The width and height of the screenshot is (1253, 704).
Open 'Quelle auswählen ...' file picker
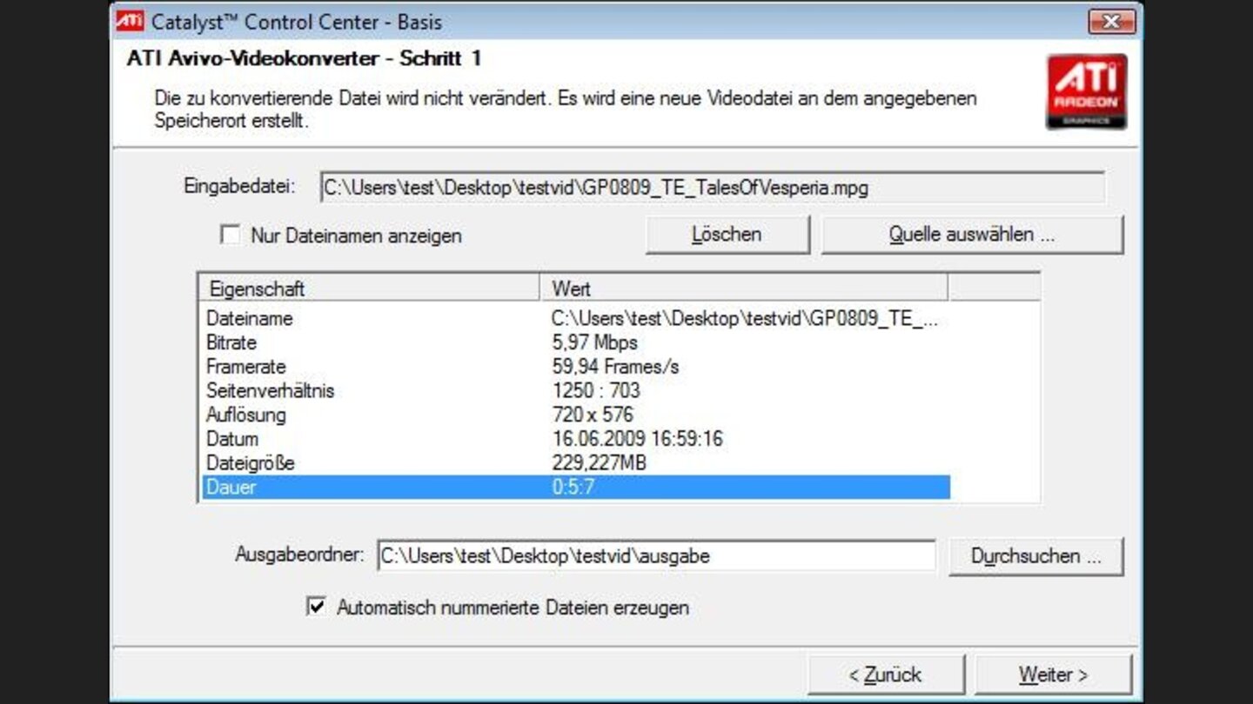pyautogui.click(x=972, y=235)
